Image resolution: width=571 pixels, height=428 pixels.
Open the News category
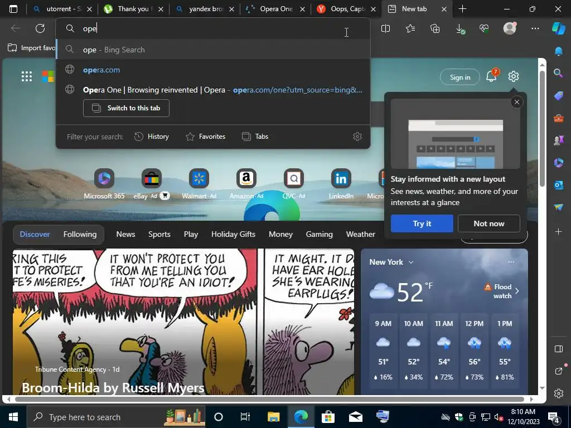(x=125, y=235)
